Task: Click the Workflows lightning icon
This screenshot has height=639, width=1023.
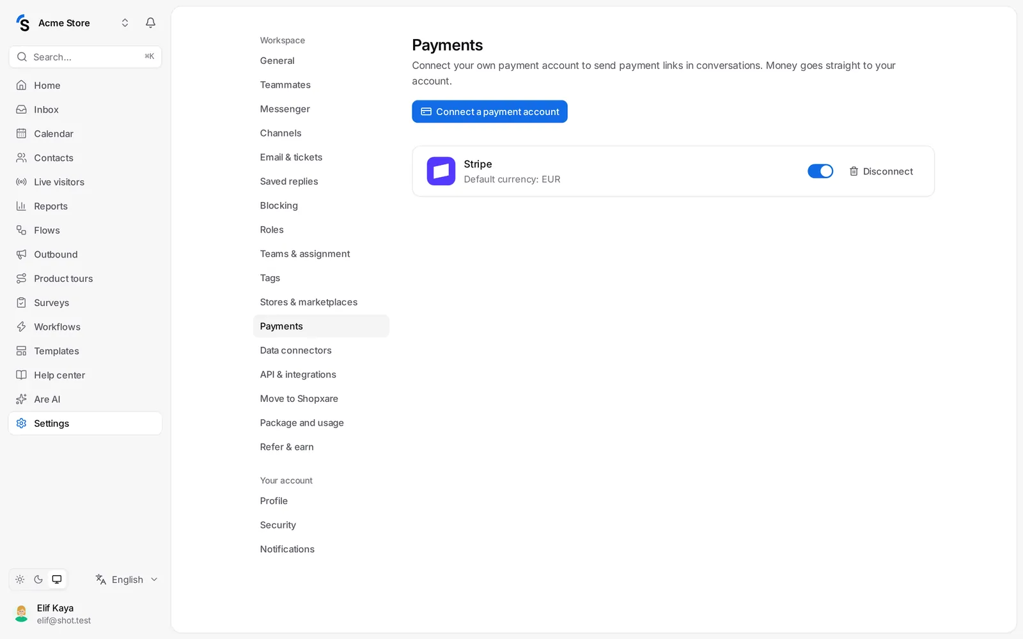Action: 21,327
